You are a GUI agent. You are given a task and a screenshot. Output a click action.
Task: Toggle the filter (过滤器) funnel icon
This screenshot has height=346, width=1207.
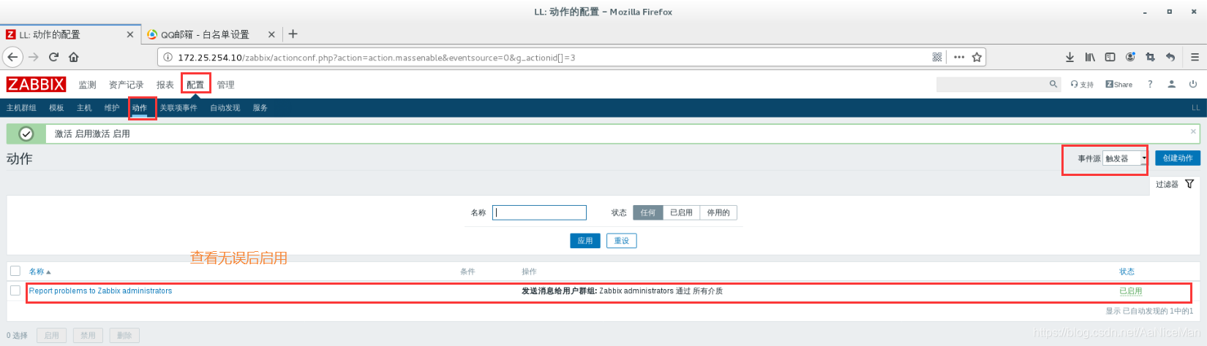[x=1189, y=184]
